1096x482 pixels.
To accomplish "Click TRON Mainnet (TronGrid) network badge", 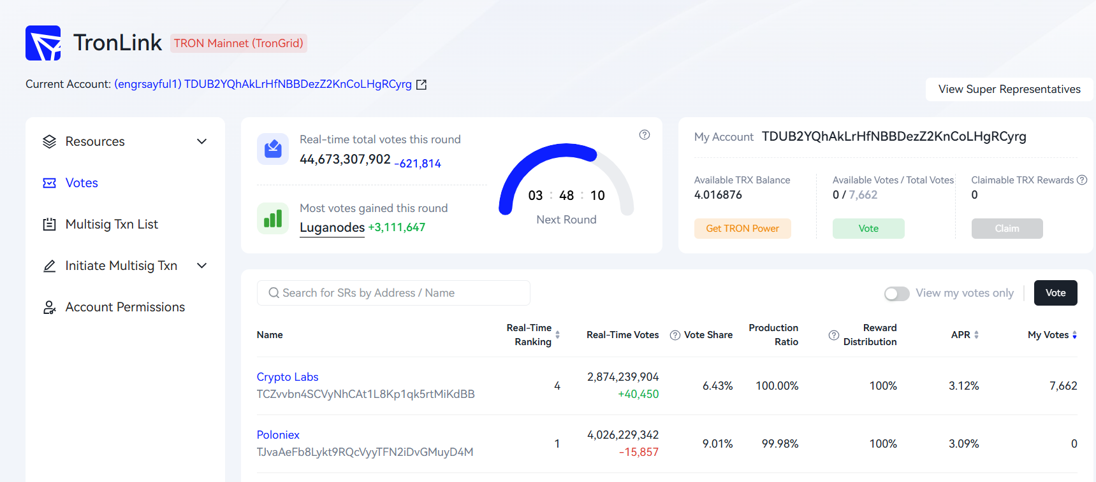I will 238,43.
